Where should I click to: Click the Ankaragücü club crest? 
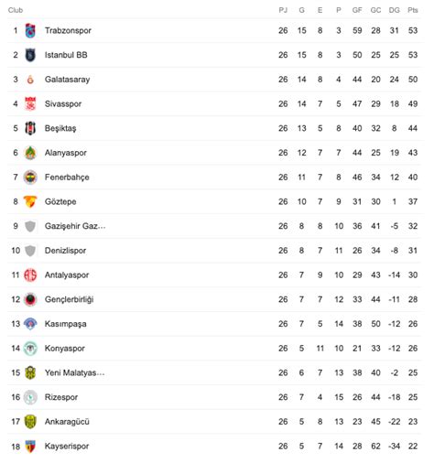click(x=30, y=422)
